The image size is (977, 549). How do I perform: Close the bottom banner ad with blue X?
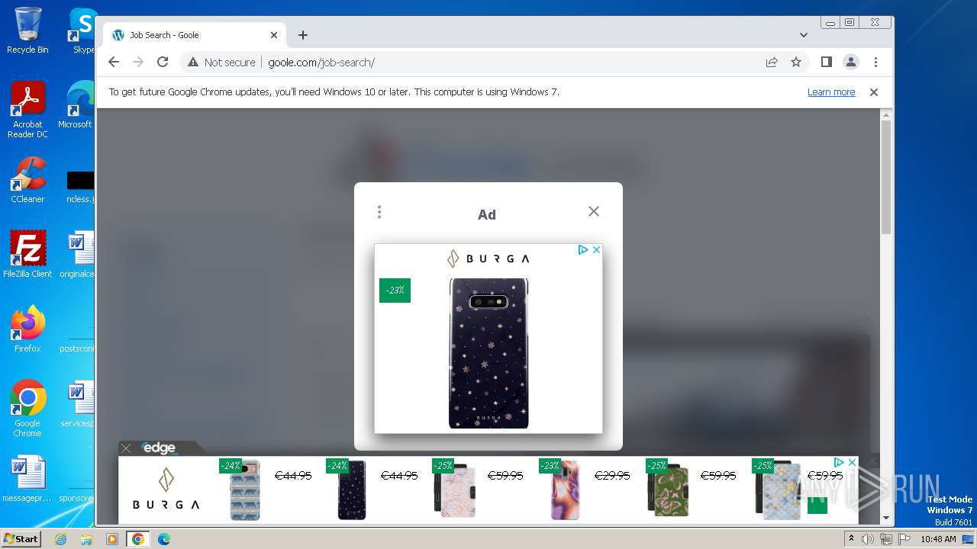click(852, 462)
